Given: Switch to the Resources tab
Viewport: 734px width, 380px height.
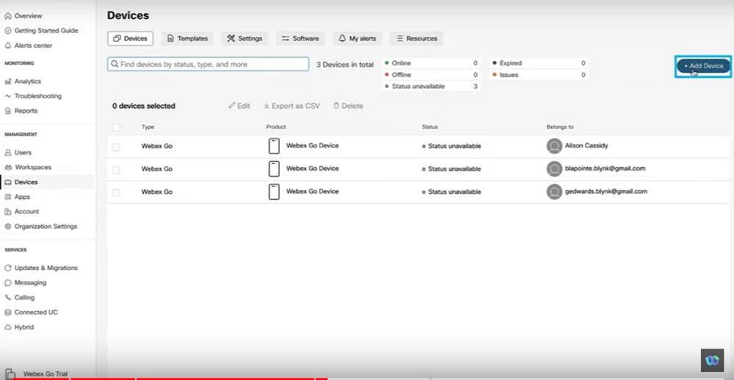Looking at the screenshot, I should pos(417,38).
